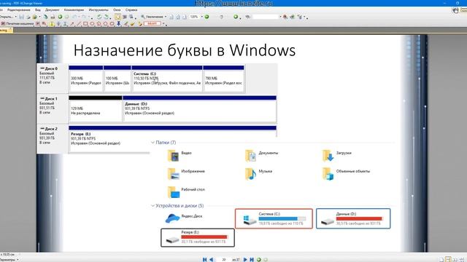Click the Открыть button in toolbar
467x262 pixels.
click(x=7, y=17)
